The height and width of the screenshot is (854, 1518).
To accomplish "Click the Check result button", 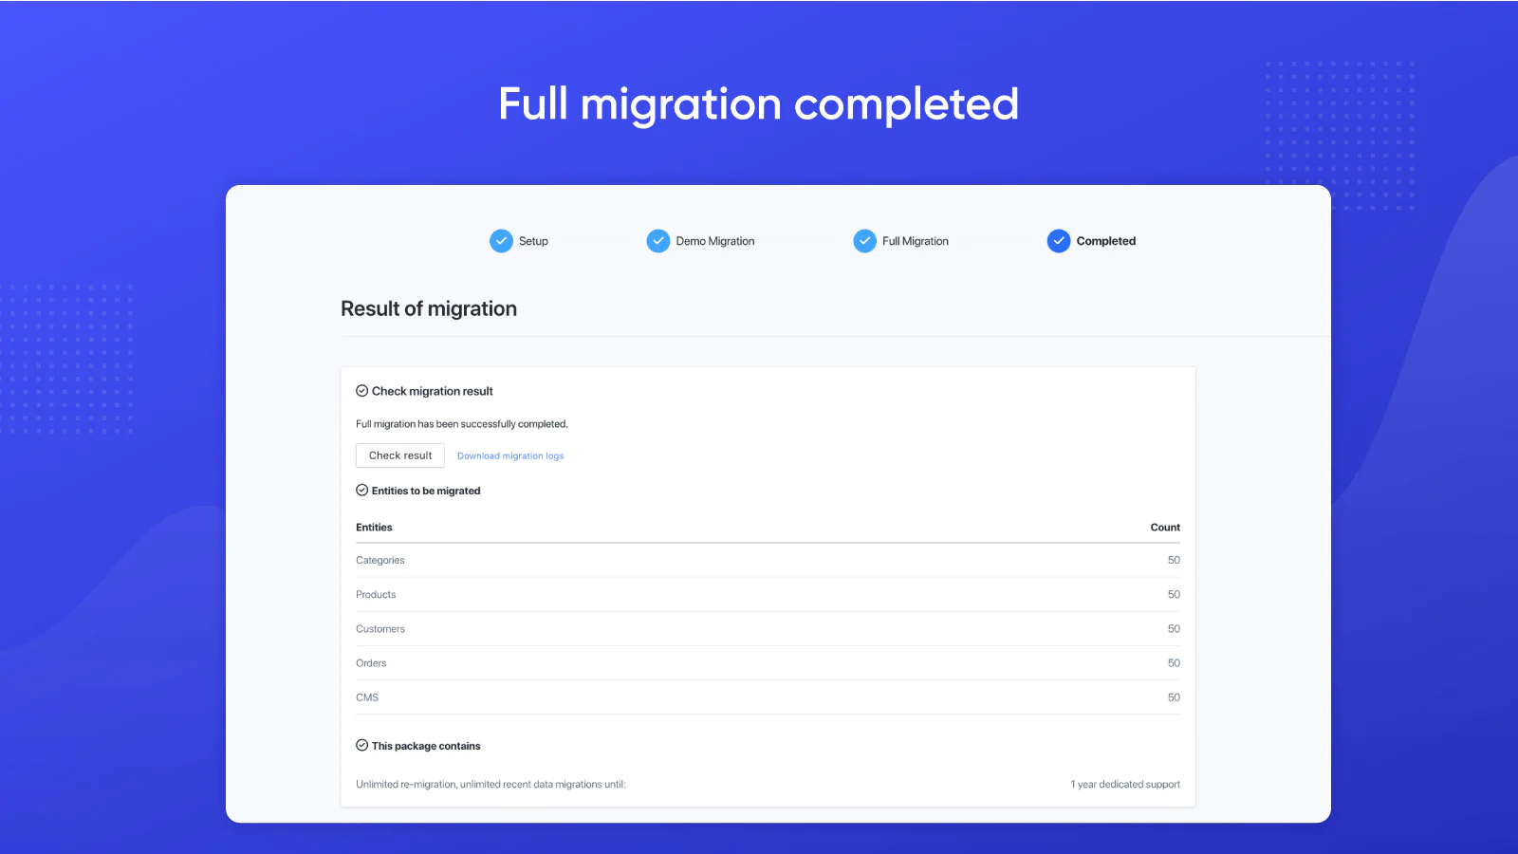I will click(400, 455).
